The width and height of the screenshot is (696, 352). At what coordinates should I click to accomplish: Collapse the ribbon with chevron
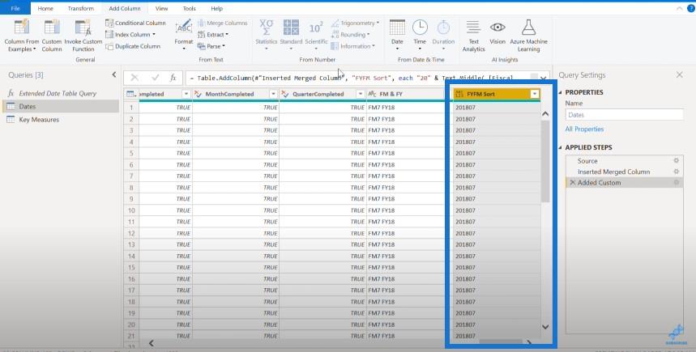click(x=680, y=8)
